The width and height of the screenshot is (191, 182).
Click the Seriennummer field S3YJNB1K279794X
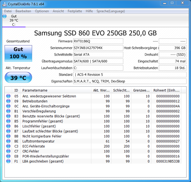coord(98,48)
